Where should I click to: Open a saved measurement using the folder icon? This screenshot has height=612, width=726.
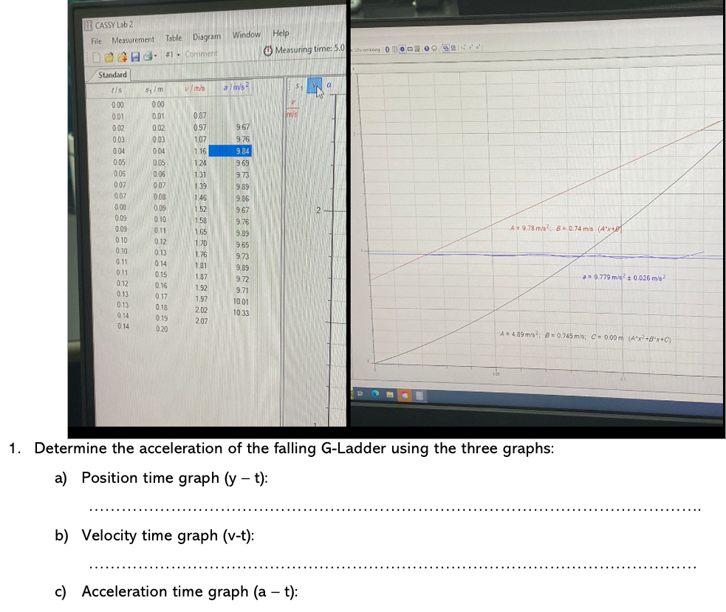tap(109, 56)
